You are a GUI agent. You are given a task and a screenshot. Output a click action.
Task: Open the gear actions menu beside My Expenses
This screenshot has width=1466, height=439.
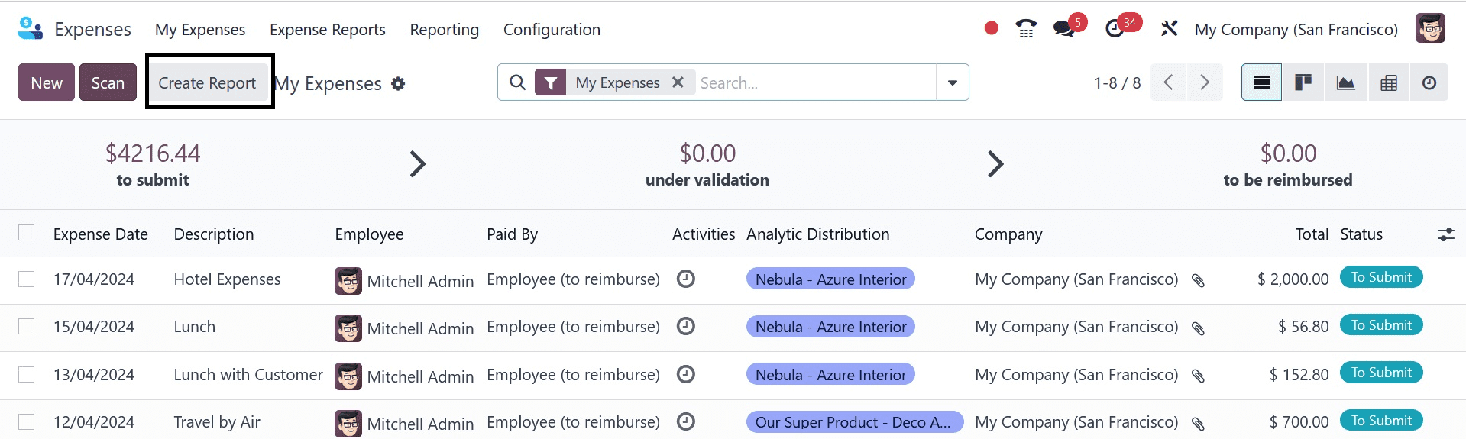pos(398,83)
